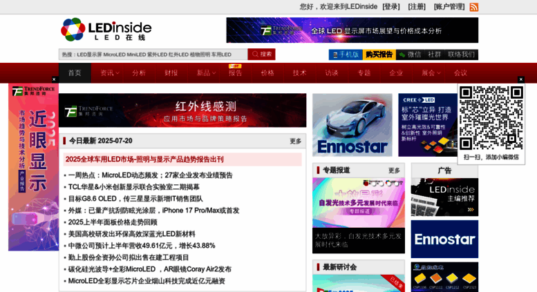Open headline 2025全球车用LED市场 report
This screenshot has width=537, height=292.
coord(144,159)
